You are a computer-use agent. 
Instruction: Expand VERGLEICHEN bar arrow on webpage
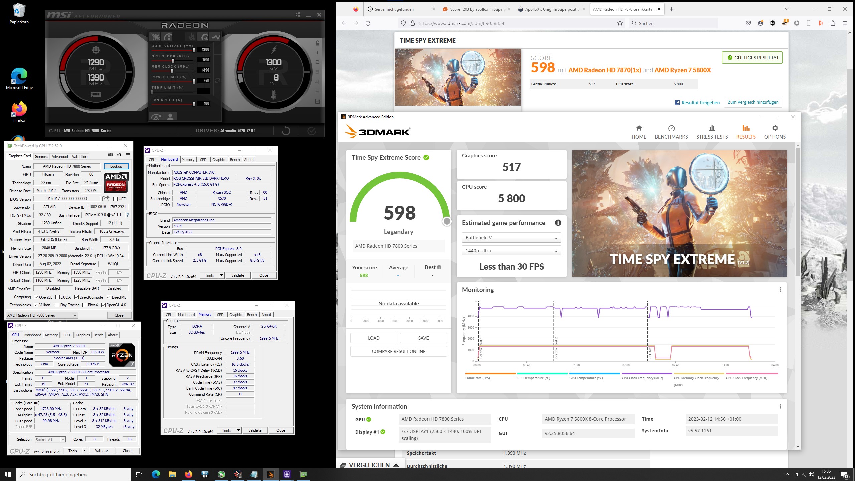point(396,465)
